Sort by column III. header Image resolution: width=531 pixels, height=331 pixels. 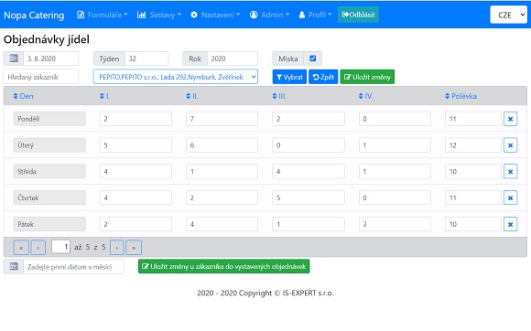279,96
